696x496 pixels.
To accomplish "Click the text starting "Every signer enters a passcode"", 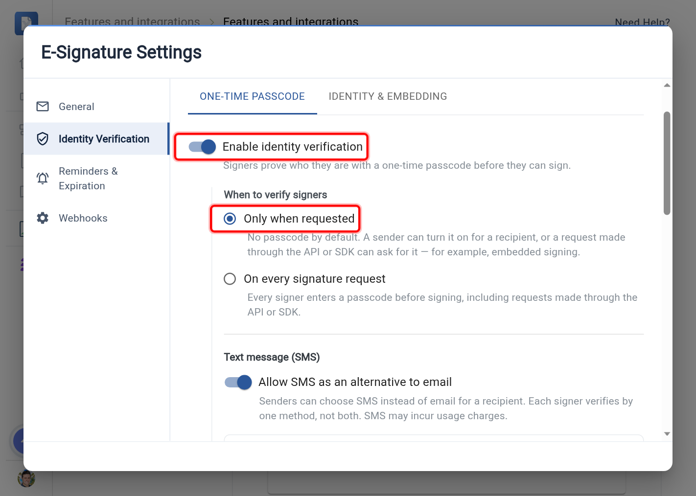I will pos(442,305).
